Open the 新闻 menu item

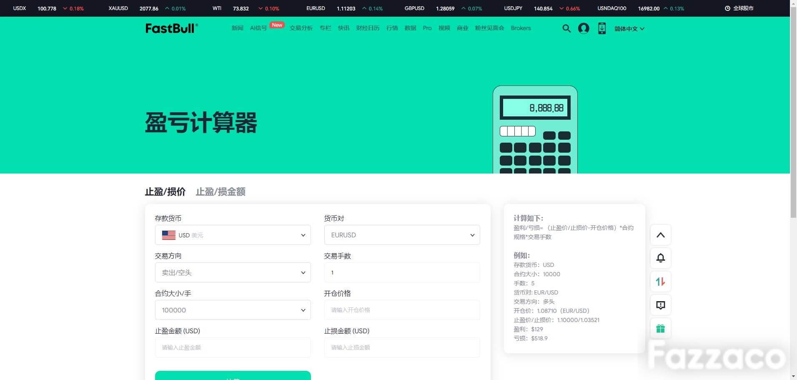coord(238,28)
